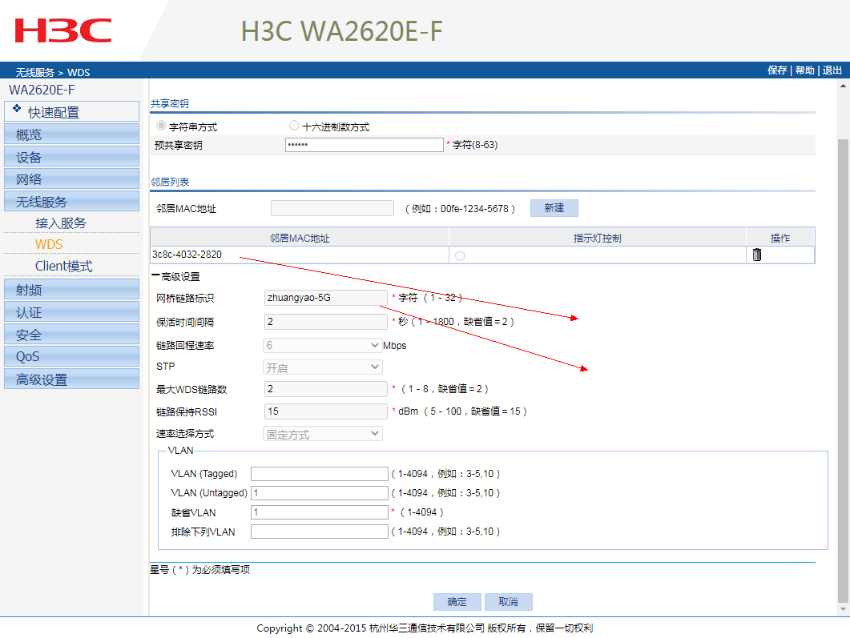Open the 认证 menu

point(71,312)
